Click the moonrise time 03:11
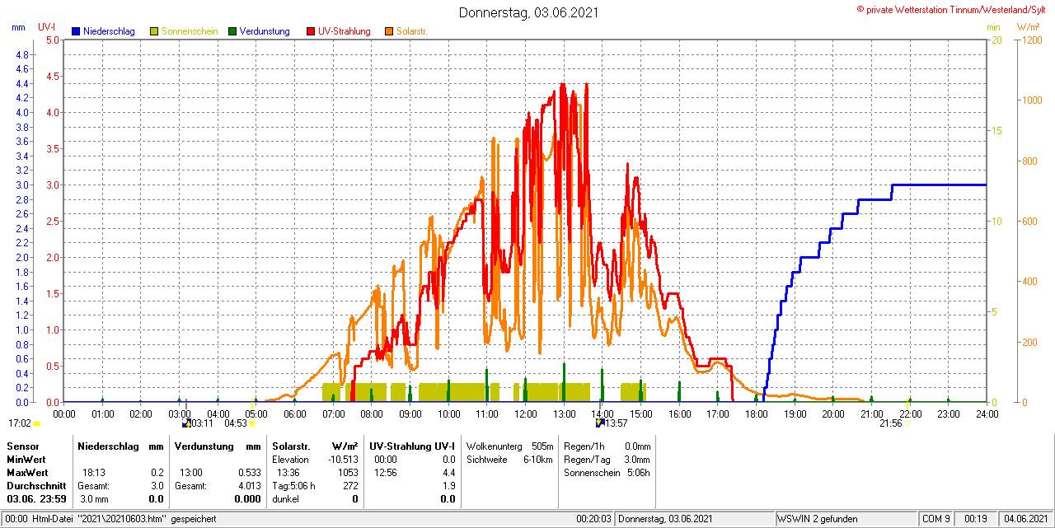 coord(203,423)
